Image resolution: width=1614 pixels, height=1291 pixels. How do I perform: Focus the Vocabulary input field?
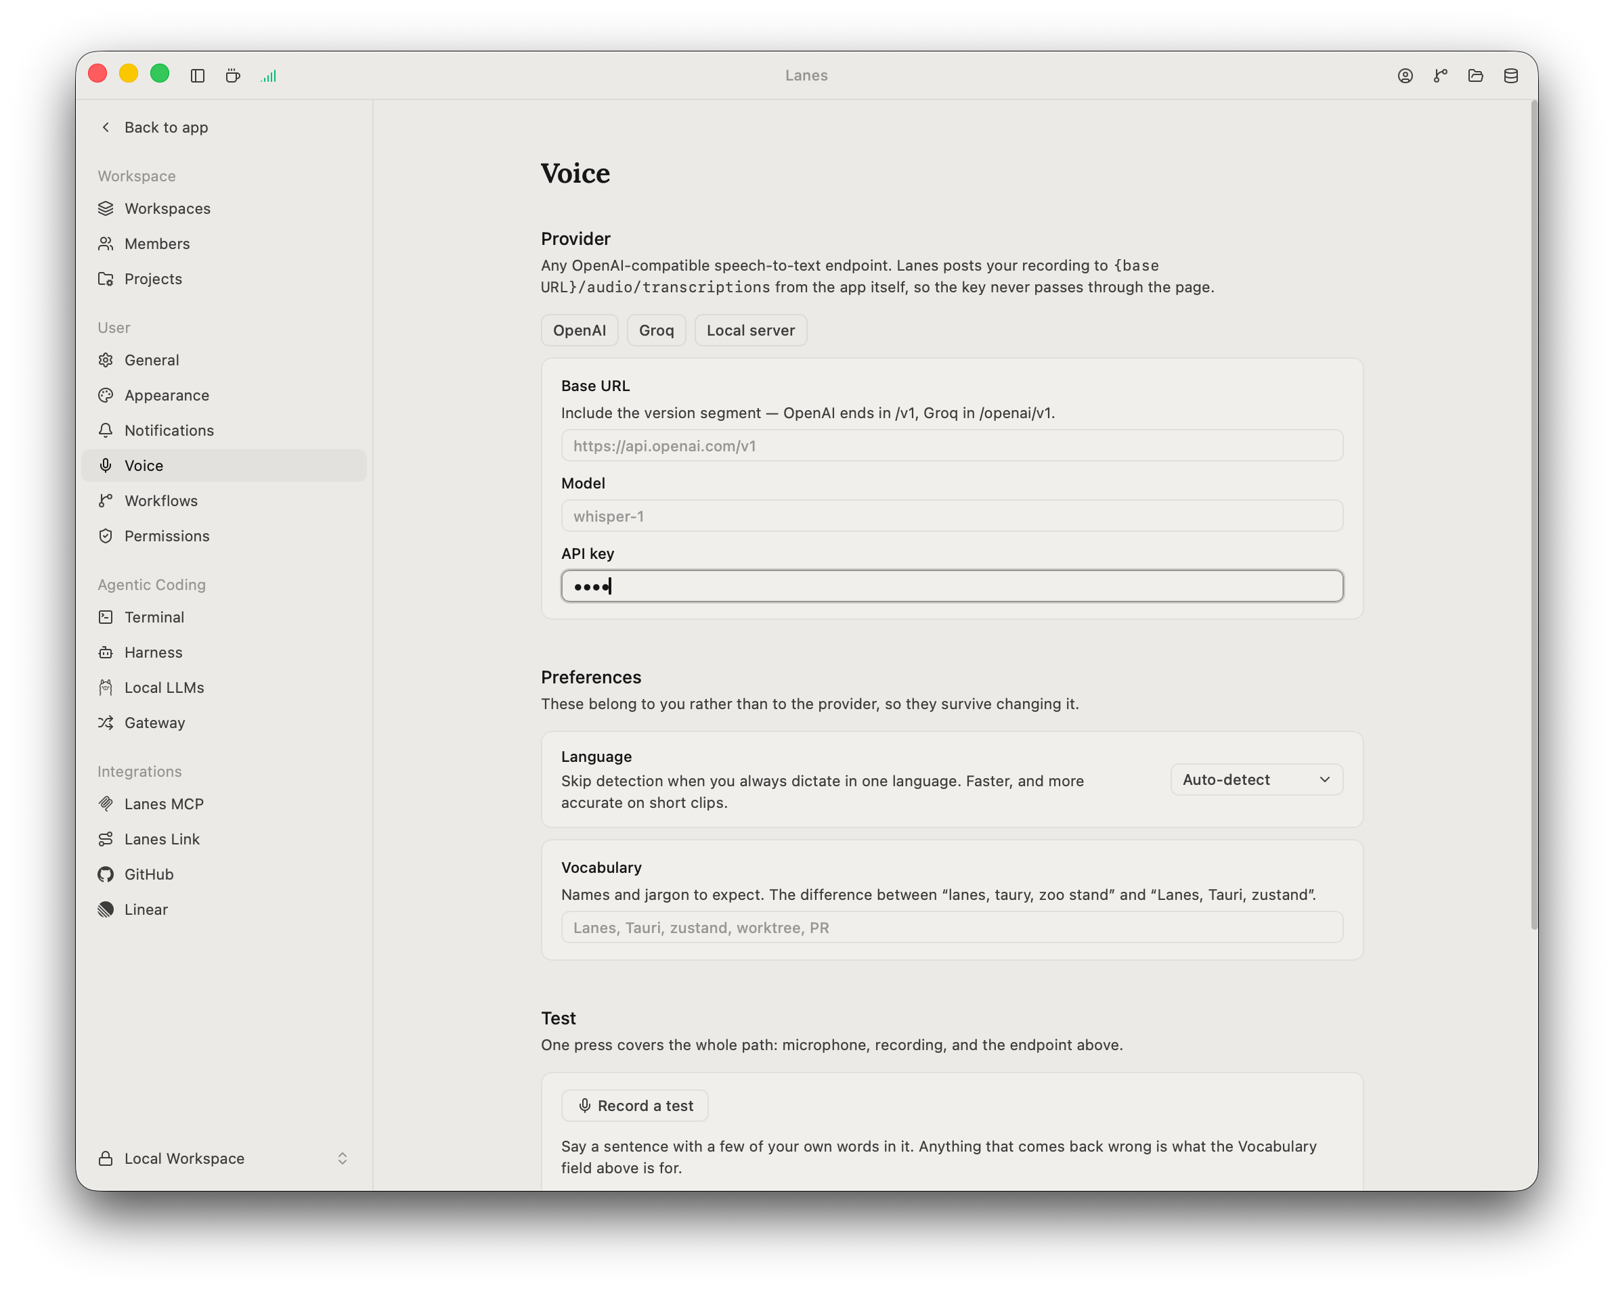tap(953, 928)
